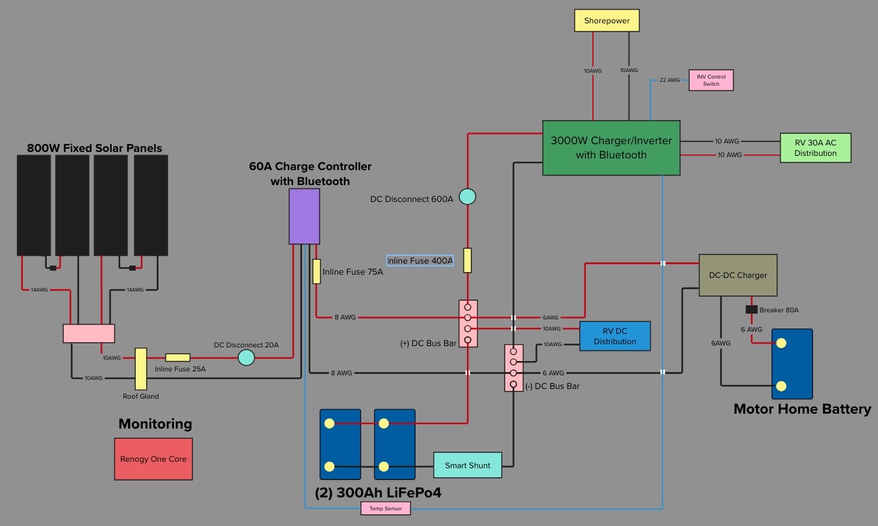
Task: Click the Monitoring heading
Action: coord(155,424)
